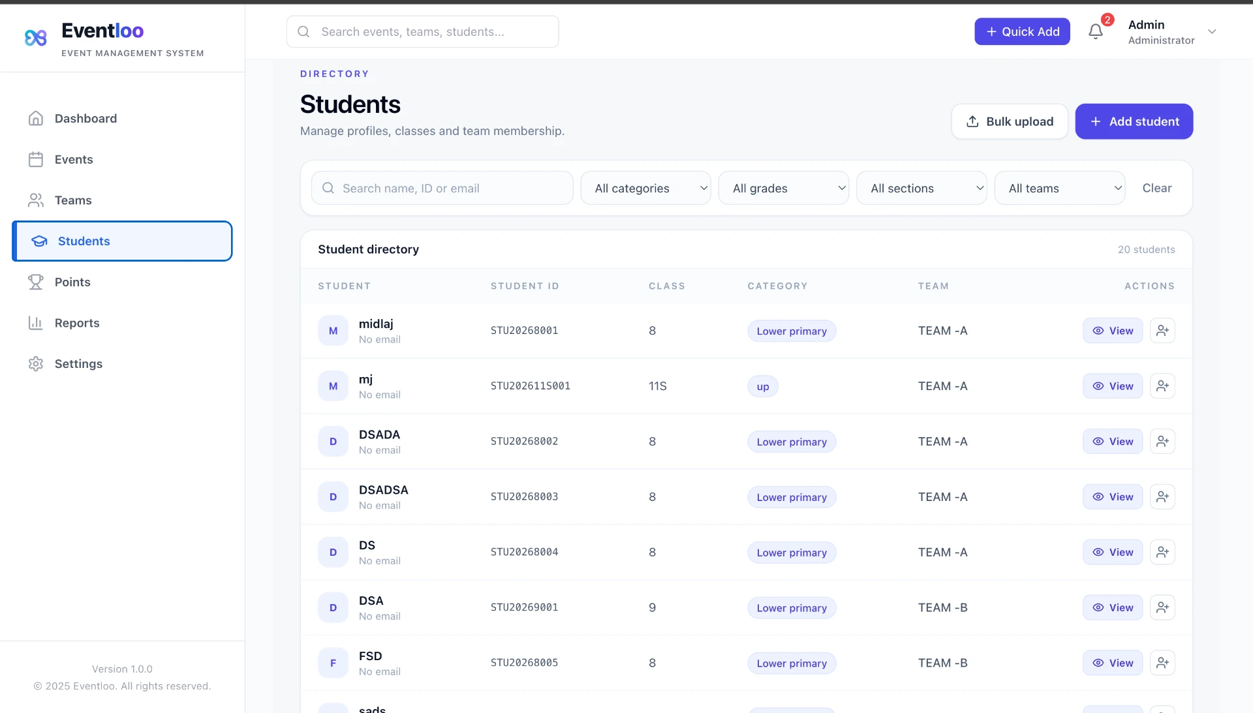Image resolution: width=1253 pixels, height=713 pixels.
Task: Click the Bulk upload button
Action: pyautogui.click(x=1010, y=121)
